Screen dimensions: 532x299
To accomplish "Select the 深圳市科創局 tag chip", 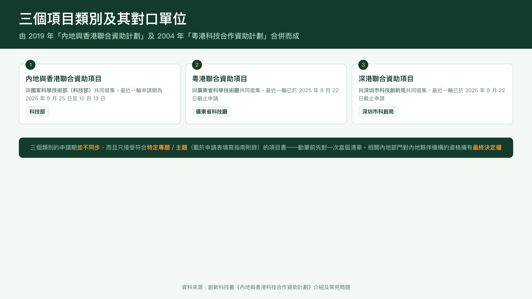I will pos(378,112).
